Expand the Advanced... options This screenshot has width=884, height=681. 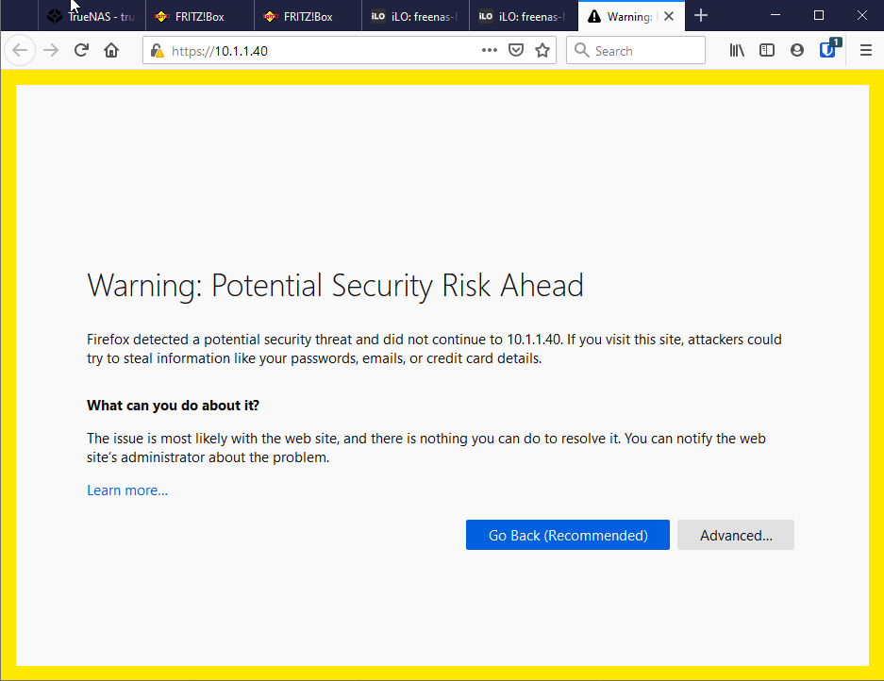pos(736,535)
